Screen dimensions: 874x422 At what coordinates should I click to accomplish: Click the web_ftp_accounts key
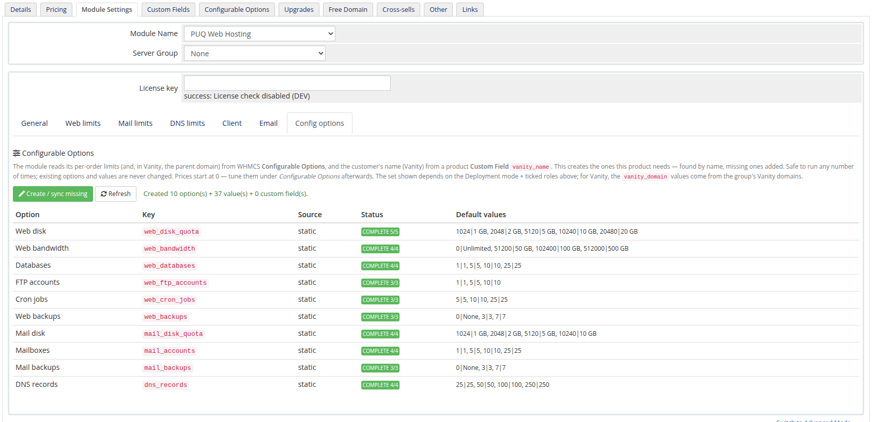(x=175, y=283)
